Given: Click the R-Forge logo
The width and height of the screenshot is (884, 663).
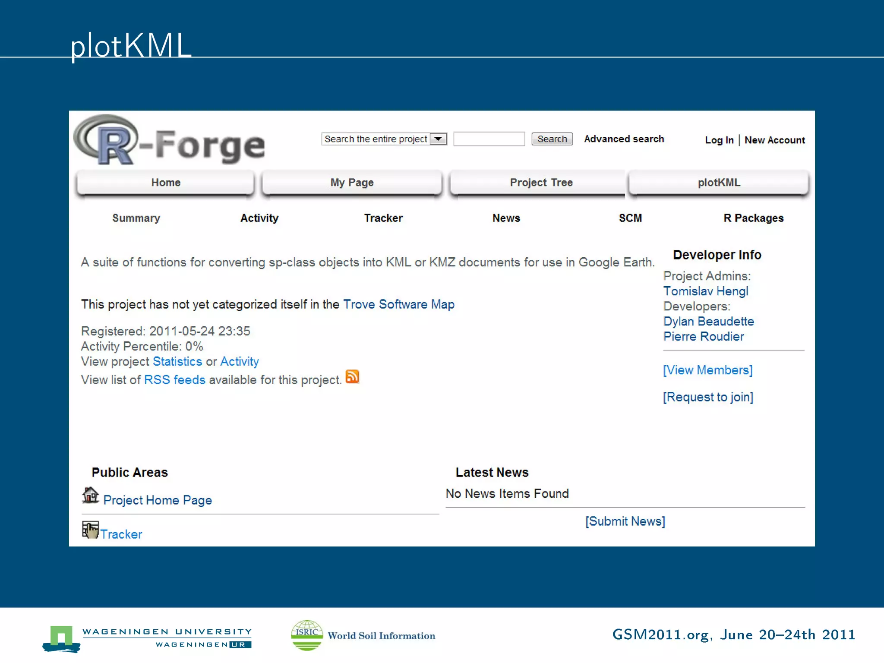Looking at the screenshot, I should click(x=169, y=140).
